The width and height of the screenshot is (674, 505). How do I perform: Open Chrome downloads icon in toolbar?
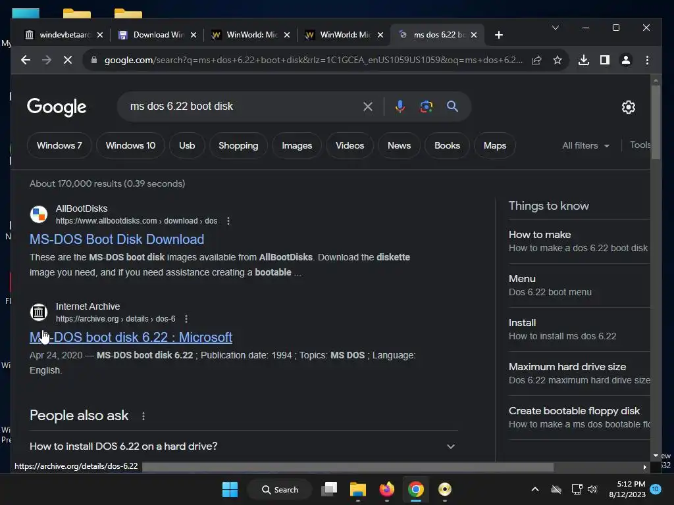[x=584, y=60]
